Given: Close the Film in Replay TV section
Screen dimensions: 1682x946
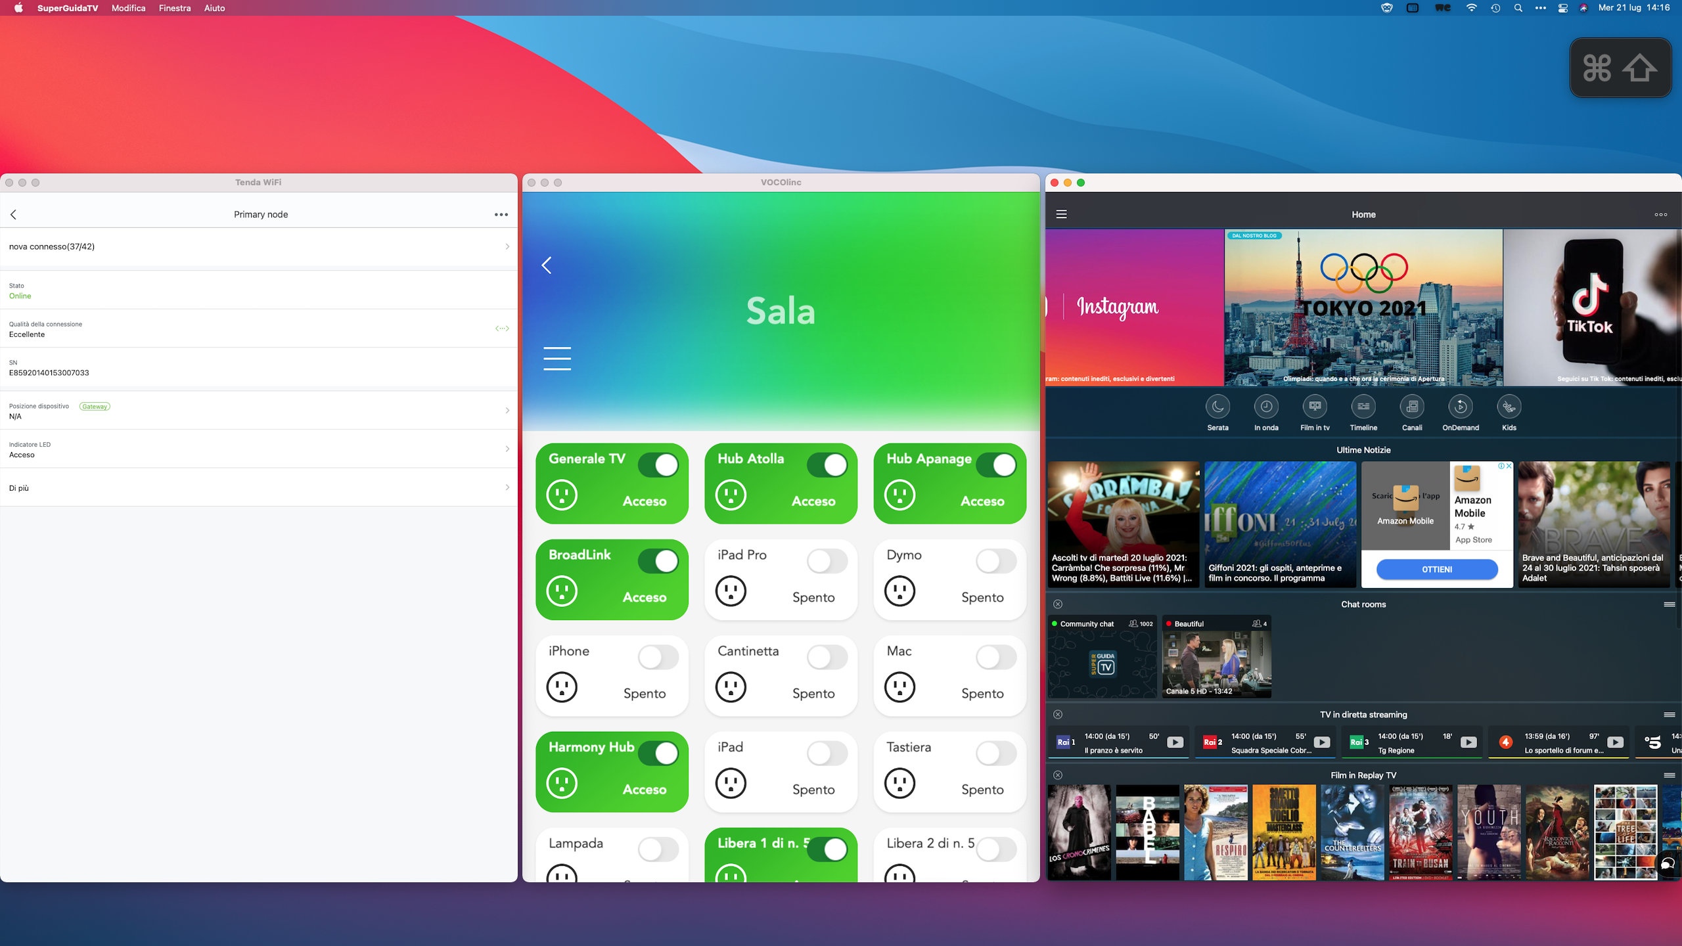Looking at the screenshot, I should (x=1058, y=775).
